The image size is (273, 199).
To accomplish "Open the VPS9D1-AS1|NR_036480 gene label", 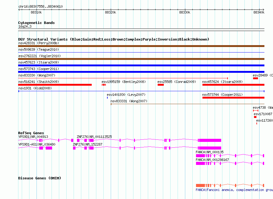I will [x=37, y=144].
